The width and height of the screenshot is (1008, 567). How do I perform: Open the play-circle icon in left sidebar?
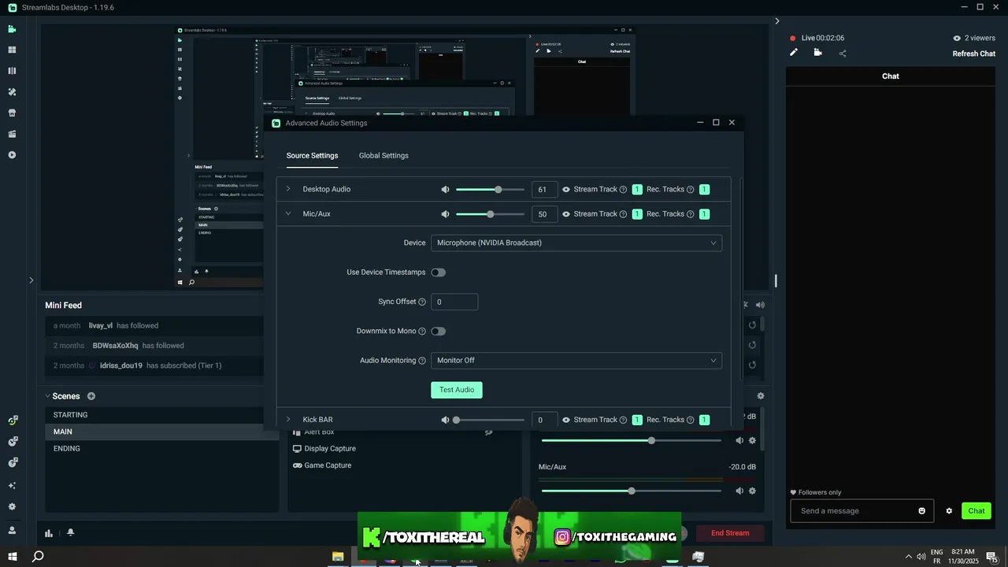pyautogui.click(x=12, y=155)
